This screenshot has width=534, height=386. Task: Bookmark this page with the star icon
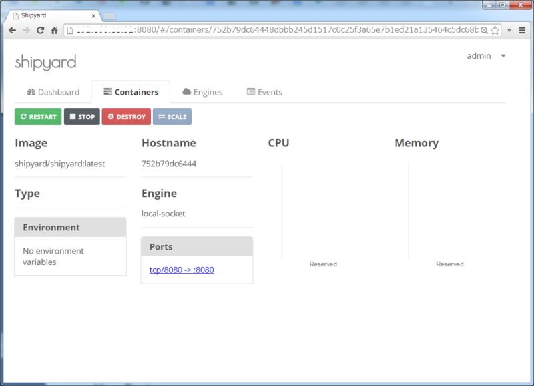tap(493, 30)
